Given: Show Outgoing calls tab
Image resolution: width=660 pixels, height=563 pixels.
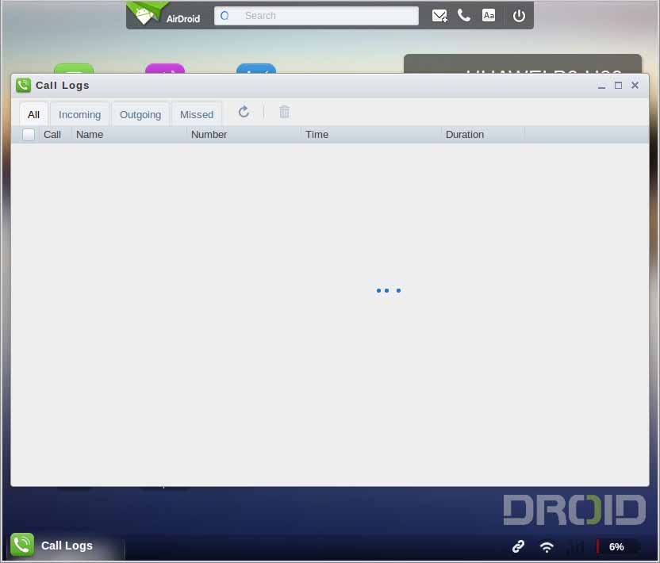Looking at the screenshot, I should click(x=140, y=114).
